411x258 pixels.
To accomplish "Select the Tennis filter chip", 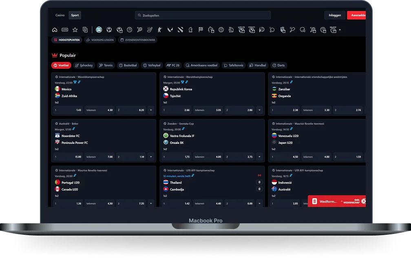I will point(106,65).
